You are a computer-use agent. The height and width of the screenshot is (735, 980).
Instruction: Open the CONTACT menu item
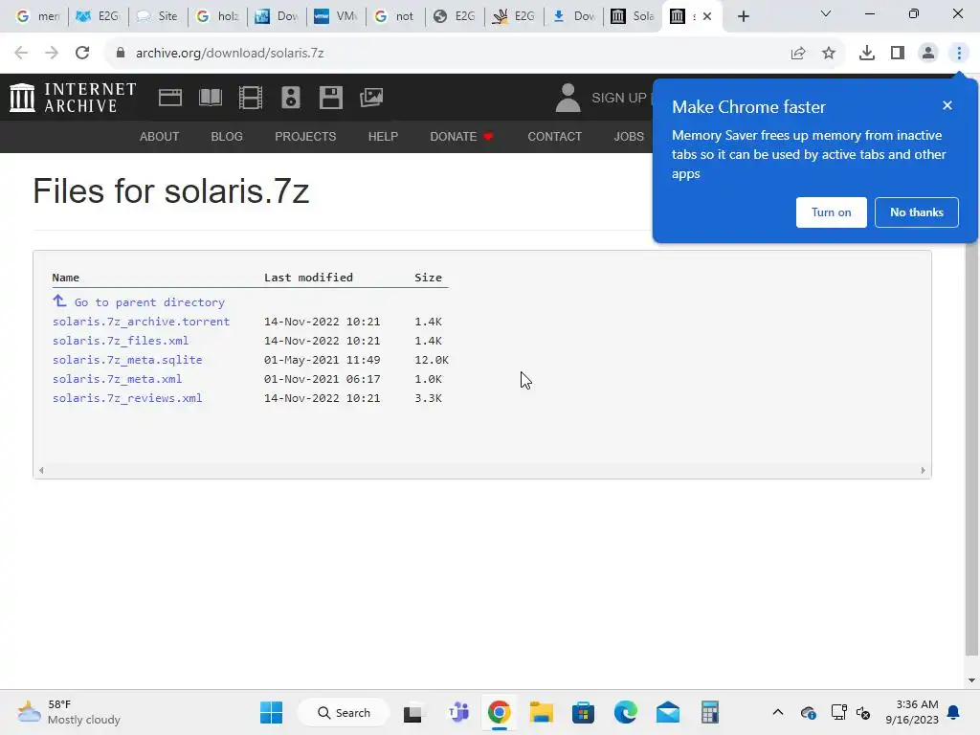[554, 136]
